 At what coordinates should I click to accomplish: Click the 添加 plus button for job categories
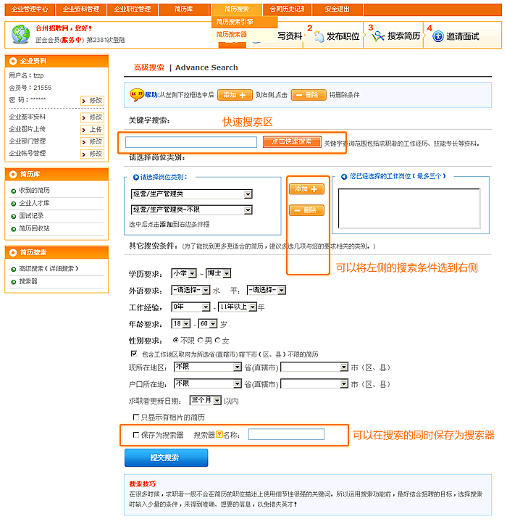point(306,188)
